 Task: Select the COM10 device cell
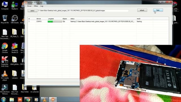tap(39, 22)
